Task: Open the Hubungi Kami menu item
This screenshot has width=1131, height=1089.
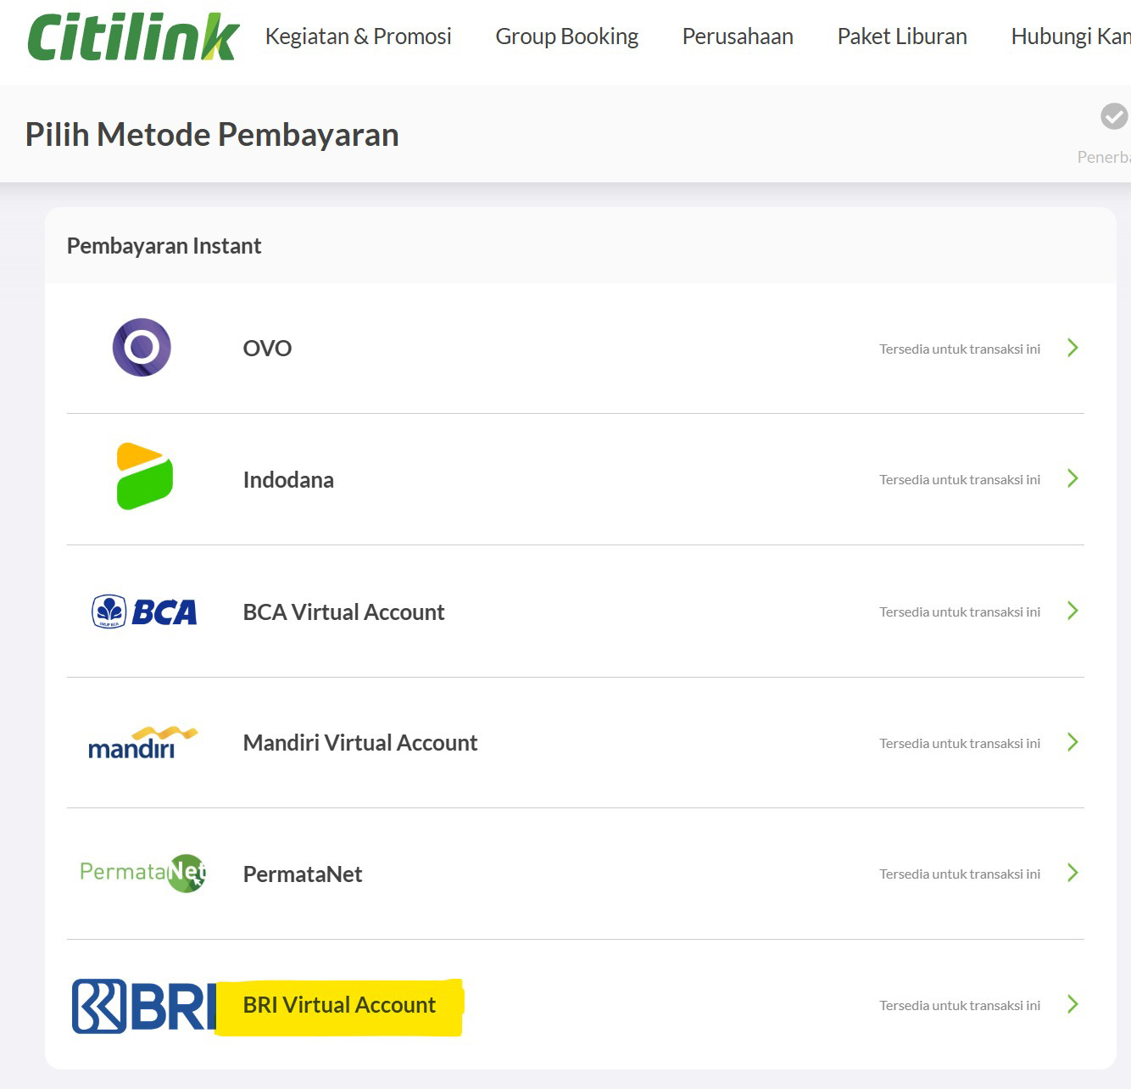Action: tap(1071, 36)
